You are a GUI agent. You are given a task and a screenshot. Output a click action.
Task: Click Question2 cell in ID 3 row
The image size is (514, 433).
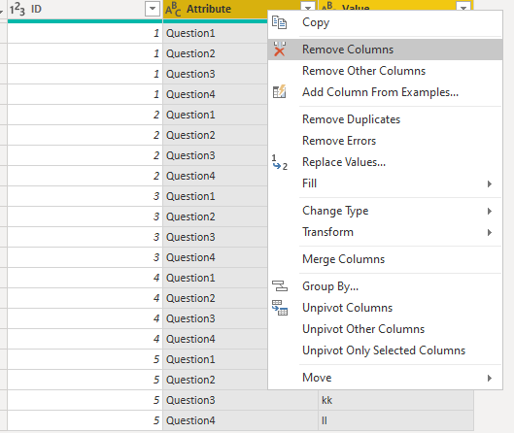216,216
